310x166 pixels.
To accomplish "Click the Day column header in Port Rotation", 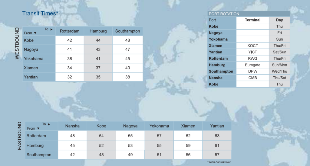I will 279,20.
